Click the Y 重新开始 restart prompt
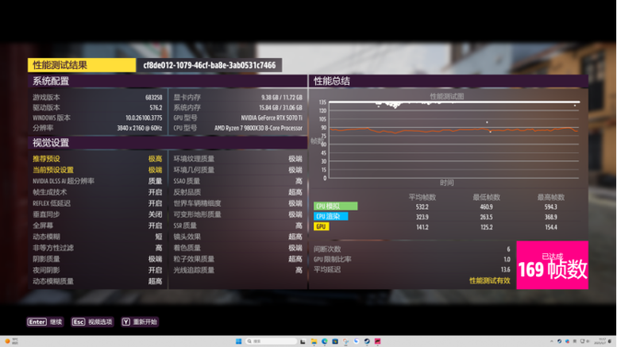Screen dimensions: 617x347 tap(140, 322)
